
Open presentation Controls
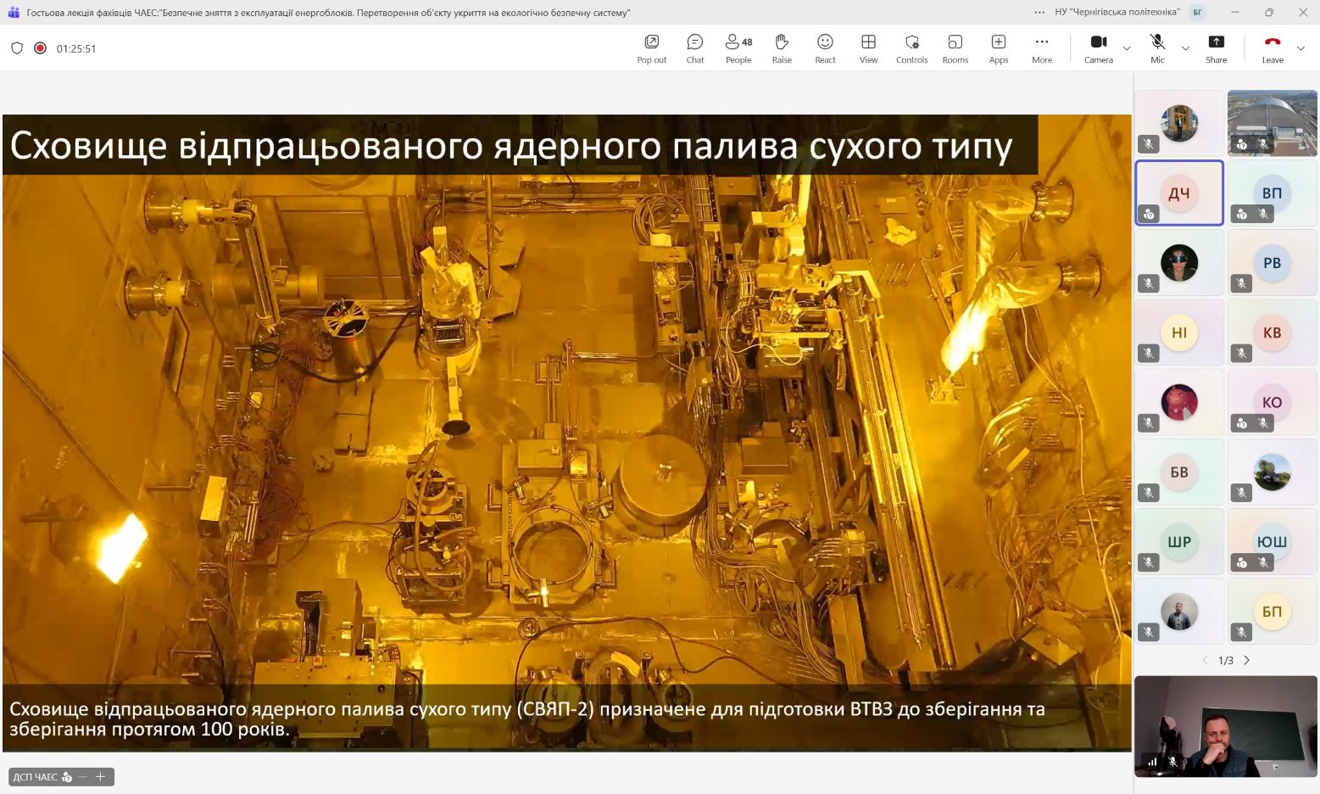pyautogui.click(x=911, y=48)
